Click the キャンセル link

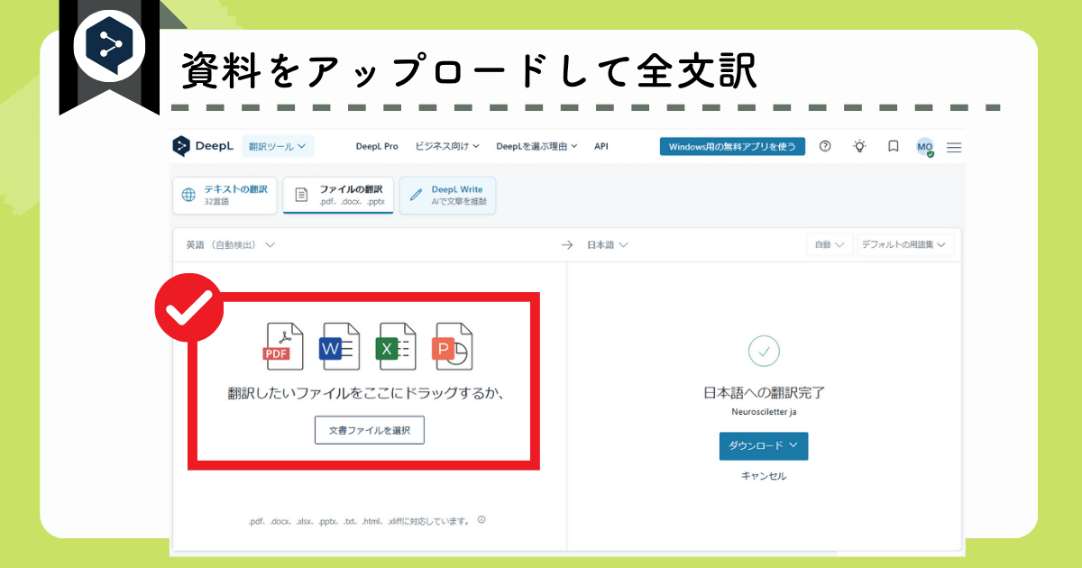(764, 476)
